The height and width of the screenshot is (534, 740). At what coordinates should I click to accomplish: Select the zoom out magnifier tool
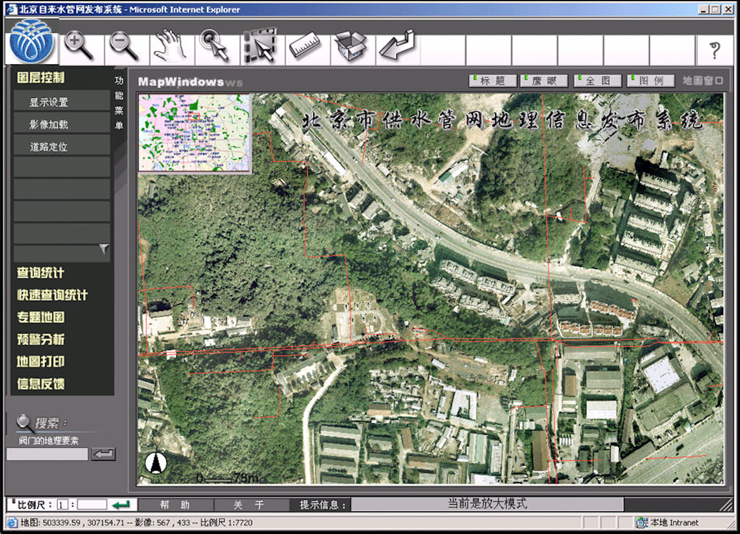pos(124,45)
